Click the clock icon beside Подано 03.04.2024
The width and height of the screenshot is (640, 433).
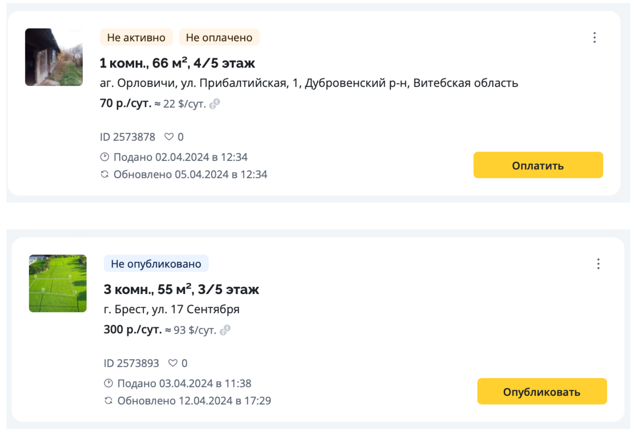point(108,383)
